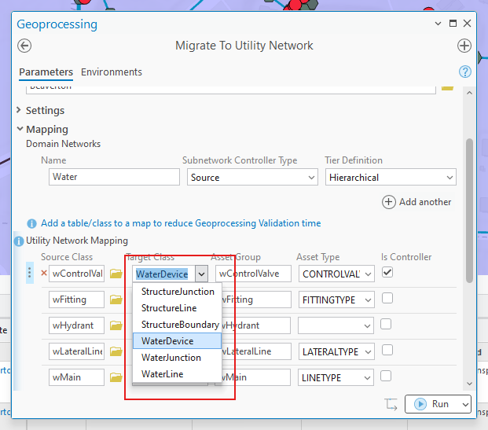488x430 pixels.
Task: Grab the row handle dots for wControlValve
Action: pyautogui.click(x=30, y=273)
